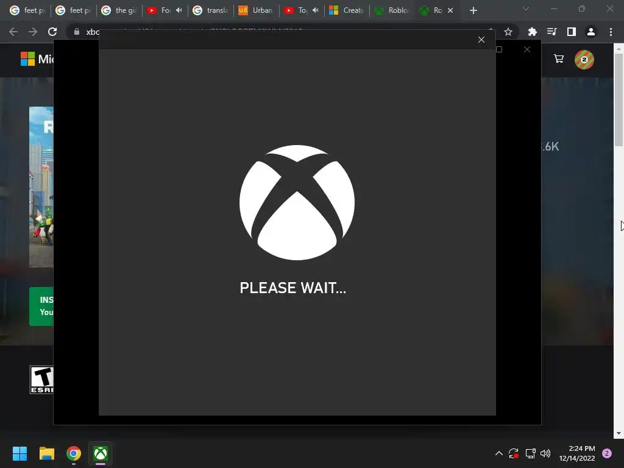This screenshot has width=624, height=468.
Task: Open Chrome three-dot menu
Action: [611, 32]
